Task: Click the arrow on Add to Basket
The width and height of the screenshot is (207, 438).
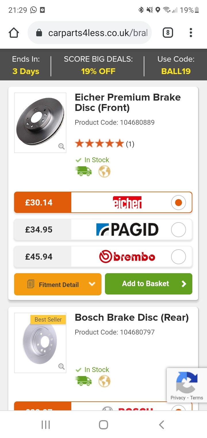Action: [184, 284]
